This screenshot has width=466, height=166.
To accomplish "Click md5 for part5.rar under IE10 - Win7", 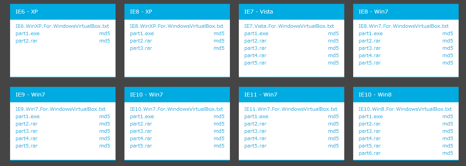I will [x=219, y=146].
